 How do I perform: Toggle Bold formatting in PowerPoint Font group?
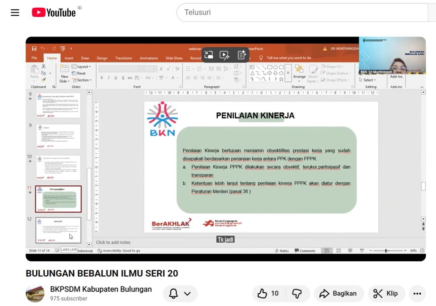tap(102, 78)
